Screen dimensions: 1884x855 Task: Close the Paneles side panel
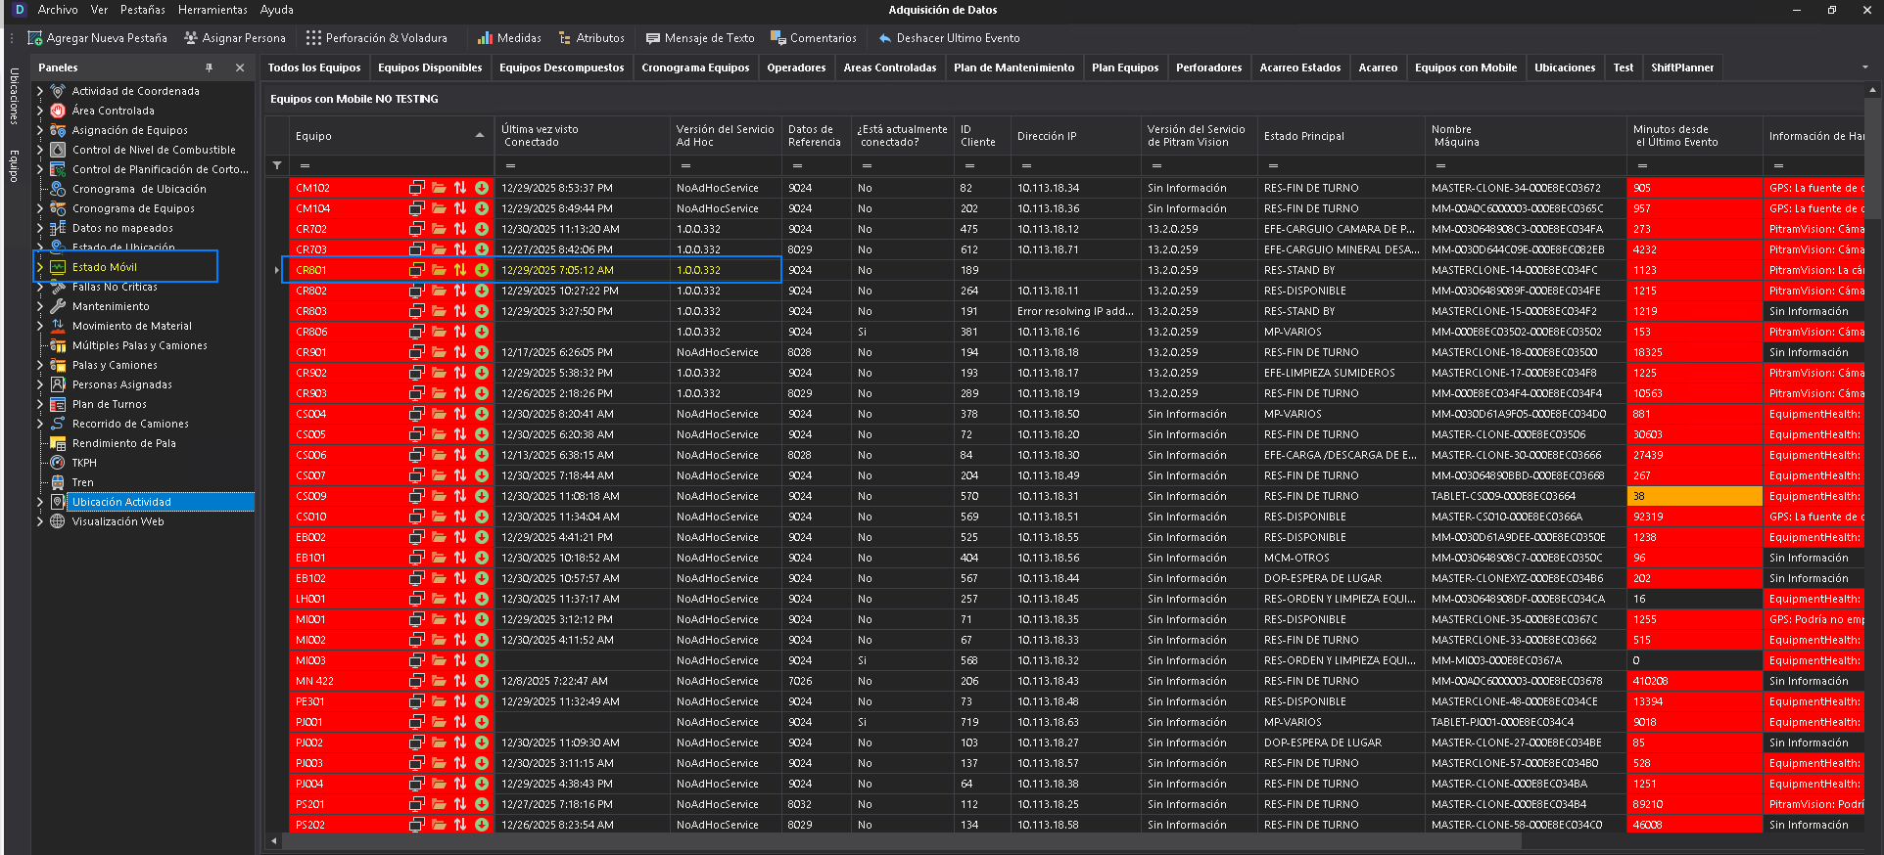coord(240,67)
